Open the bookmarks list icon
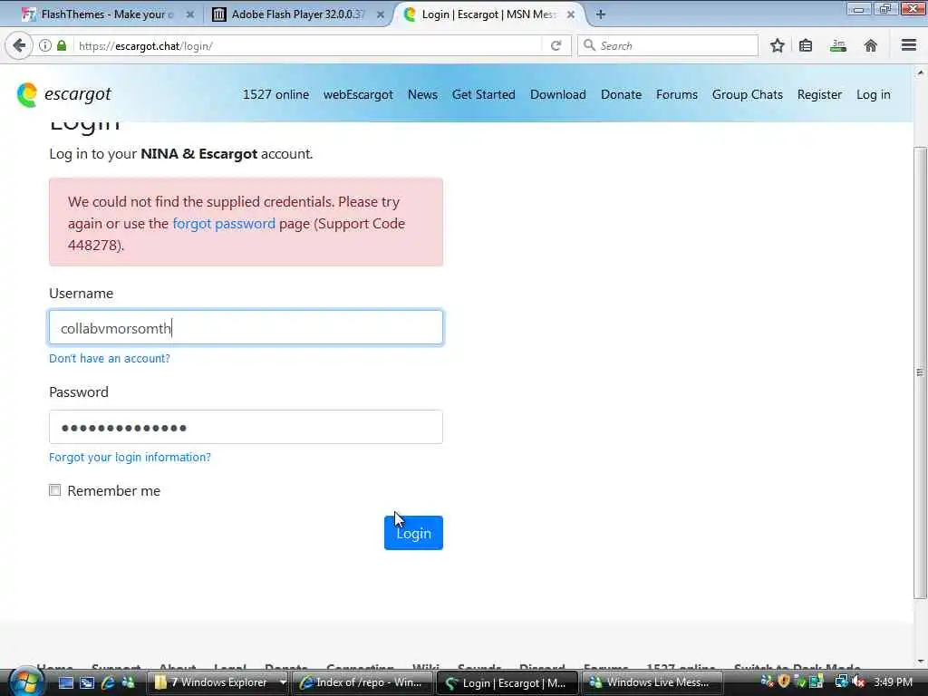 806,45
